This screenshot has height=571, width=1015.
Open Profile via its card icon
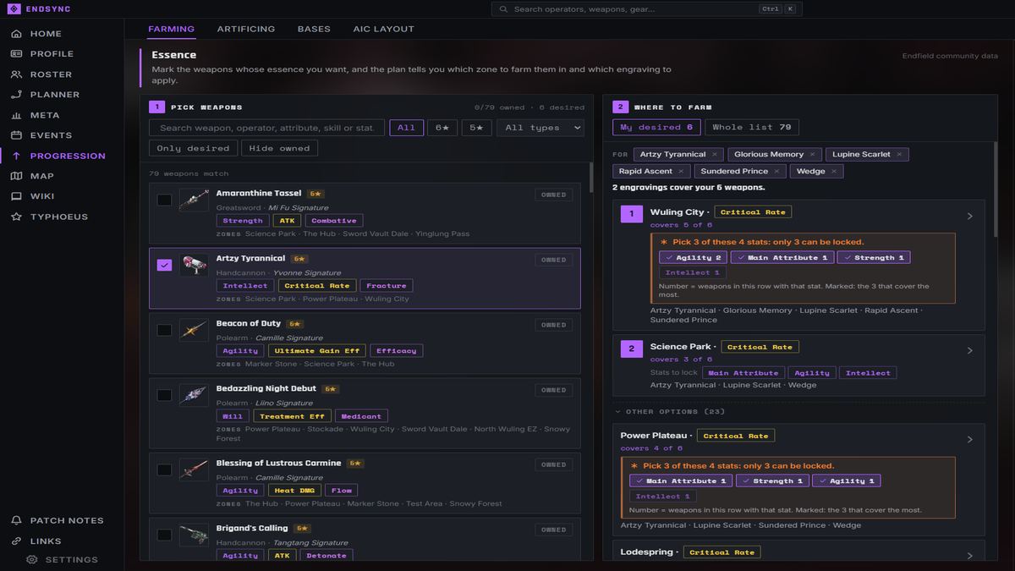pos(16,54)
